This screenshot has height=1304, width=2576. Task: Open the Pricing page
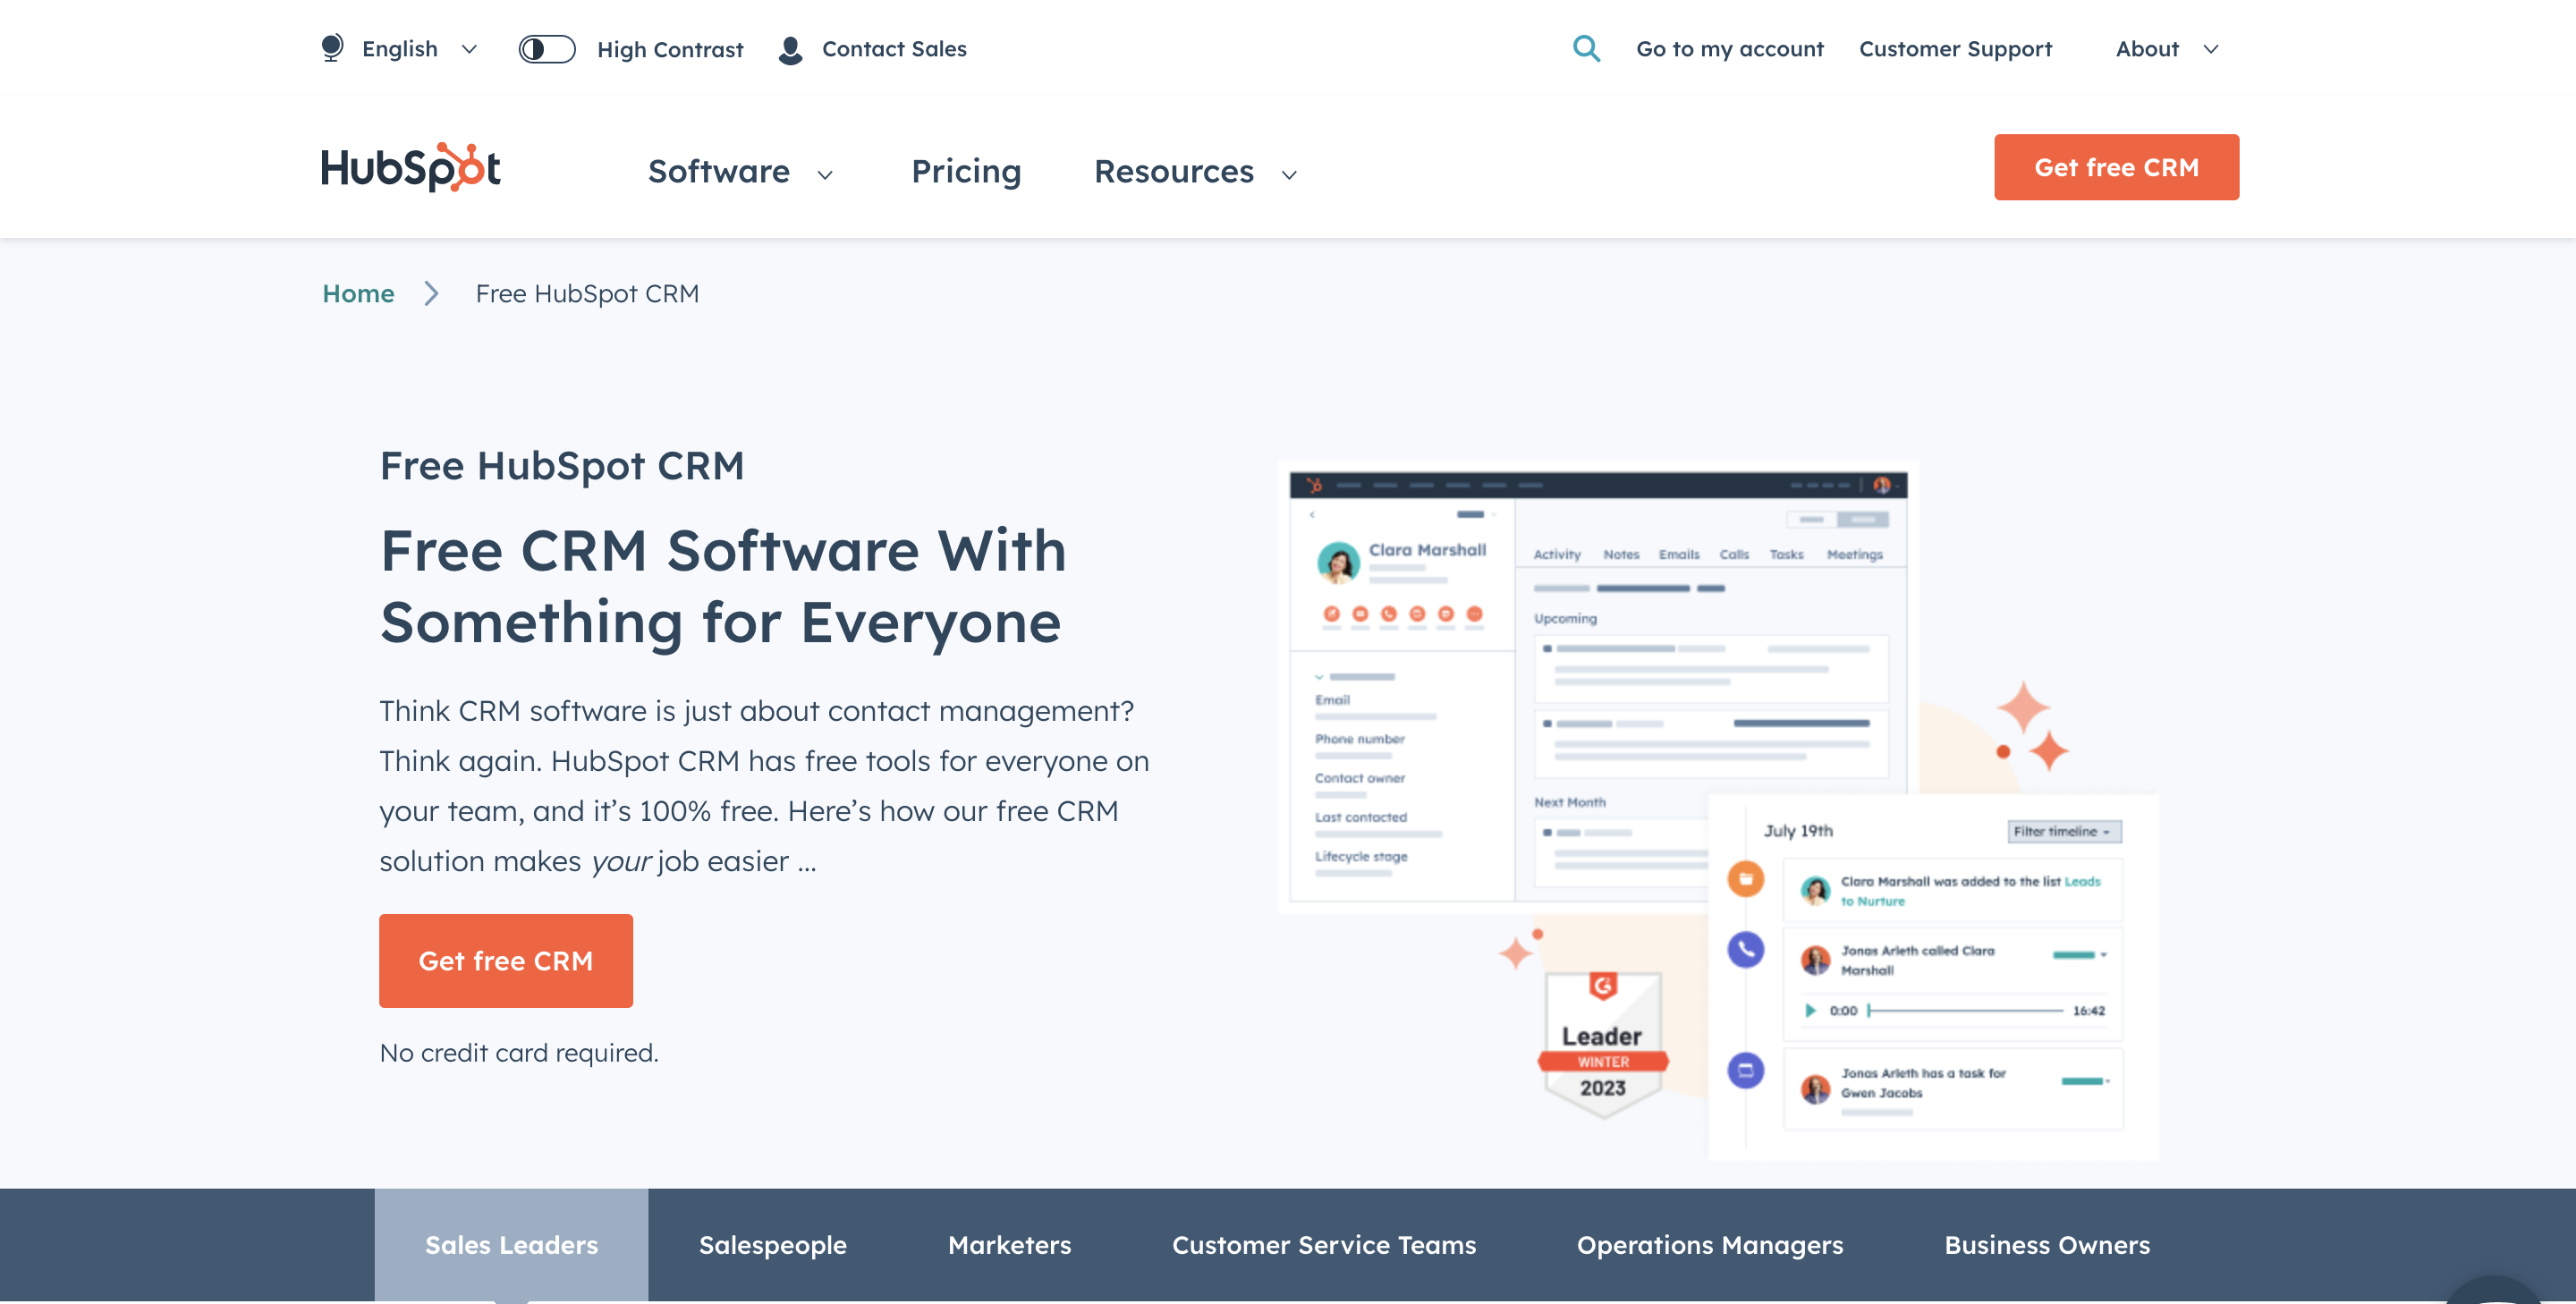point(966,172)
